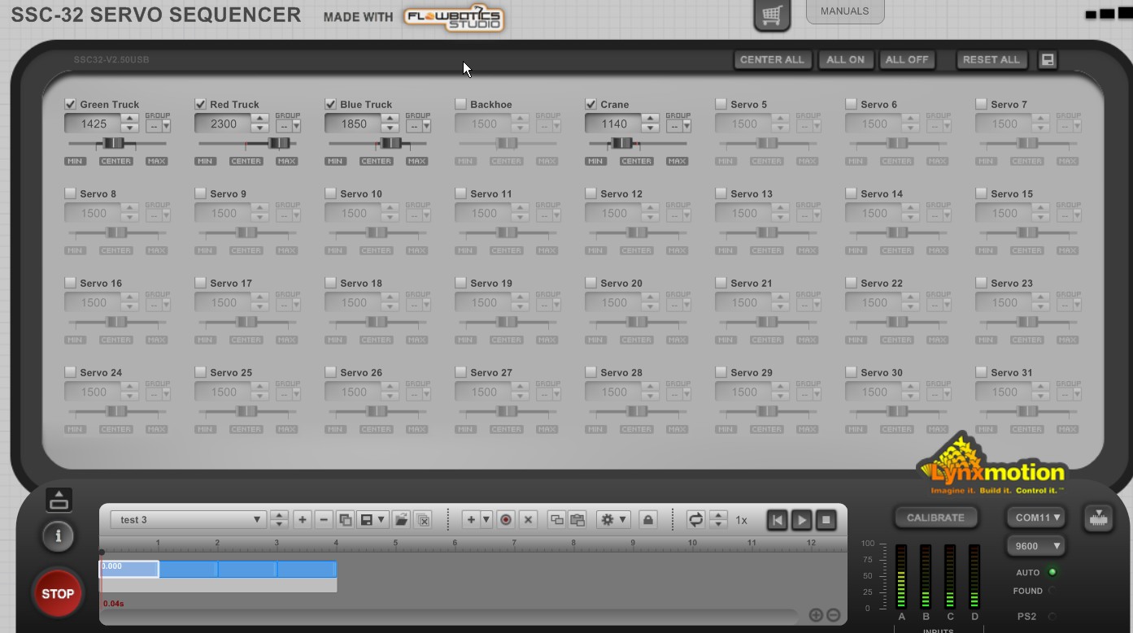Set Green Truck servo to MIN
The image size is (1133, 633).
[x=75, y=161]
